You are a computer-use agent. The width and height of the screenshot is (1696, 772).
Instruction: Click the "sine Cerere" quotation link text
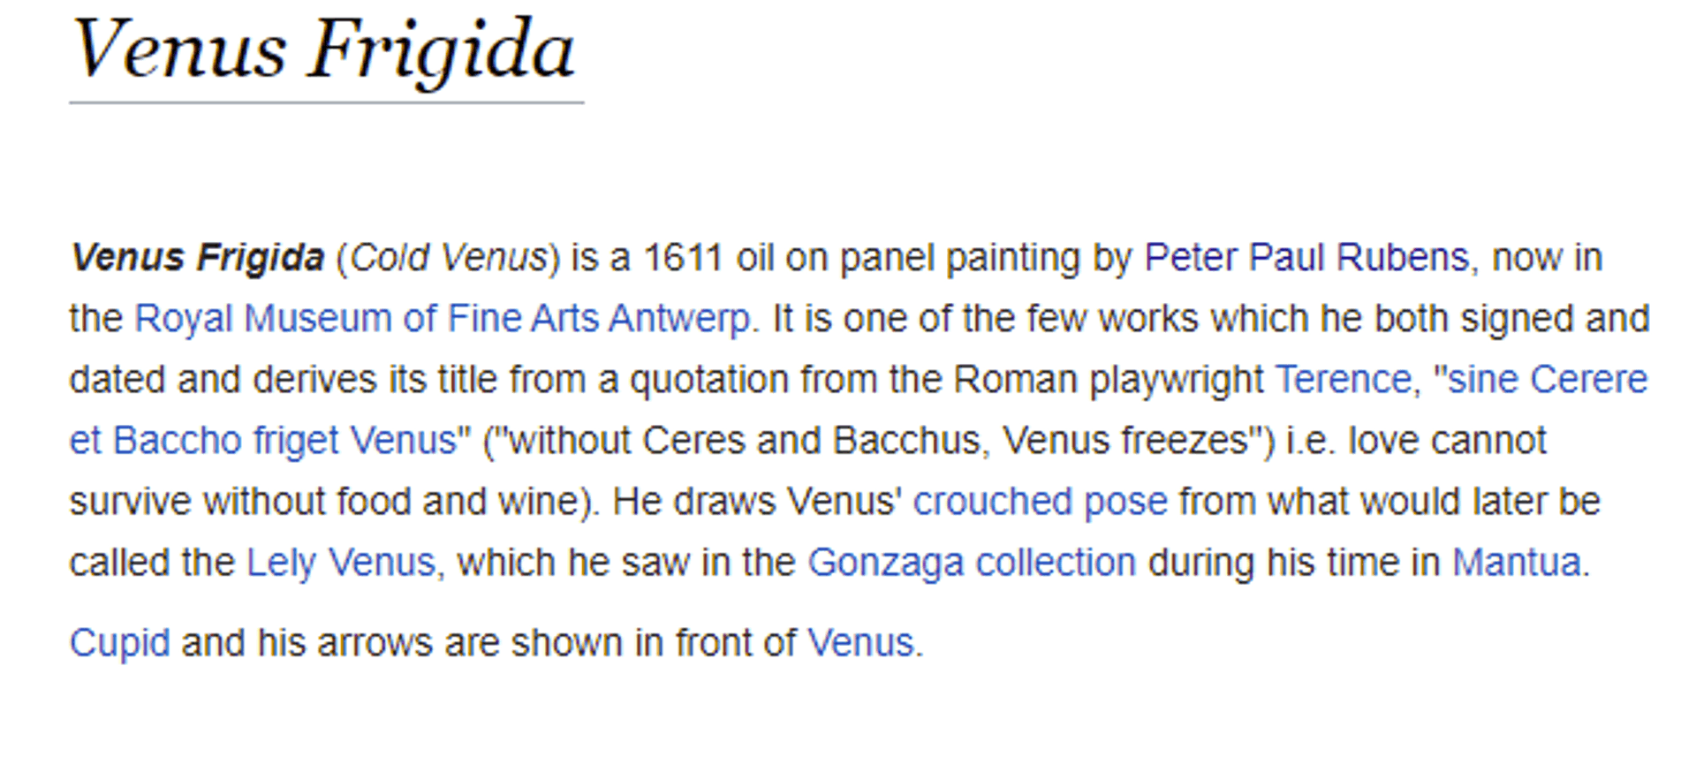(x=1541, y=380)
